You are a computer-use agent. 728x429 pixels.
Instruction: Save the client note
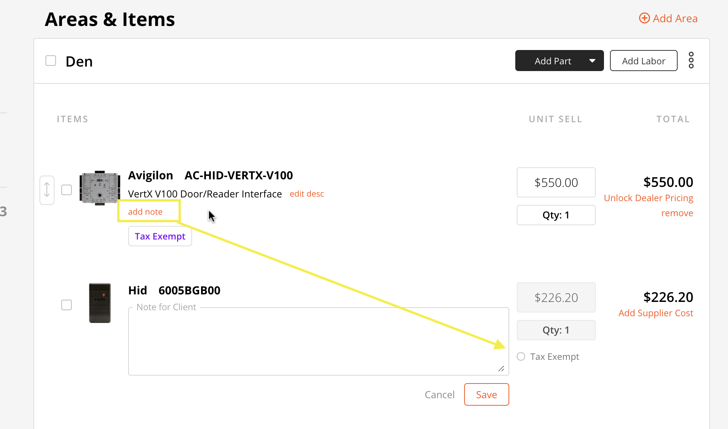(486, 394)
